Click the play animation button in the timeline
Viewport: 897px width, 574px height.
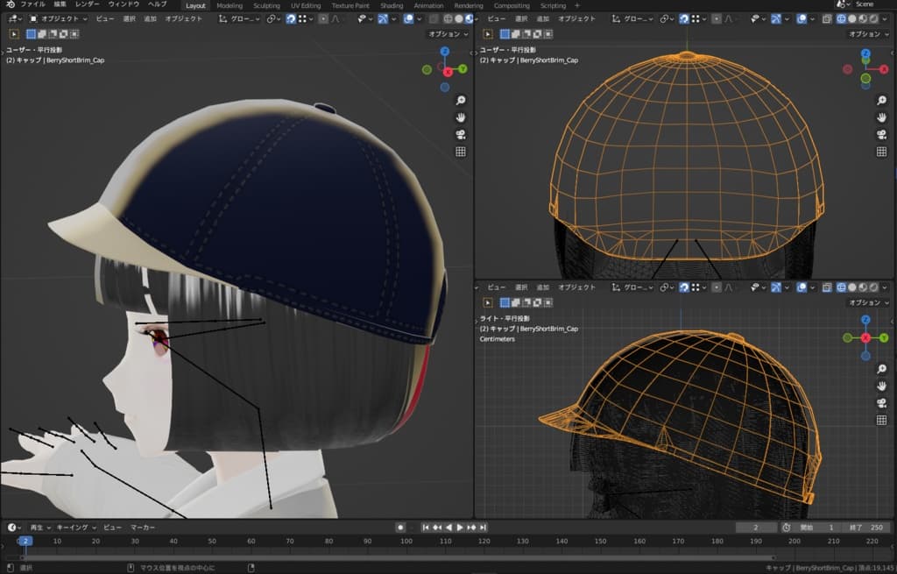click(460, 528)
